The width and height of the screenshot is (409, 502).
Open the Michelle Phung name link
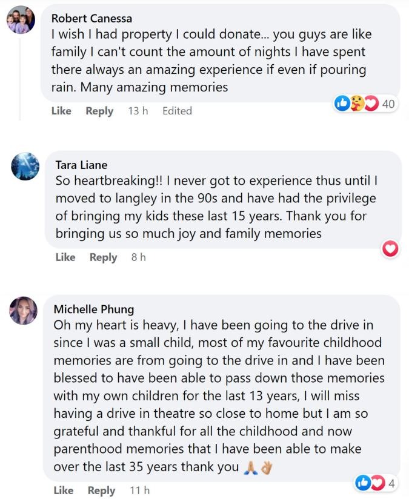(x=94, y=309)
